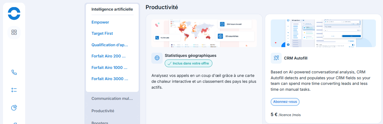Click the Inclus dans votre offre badge
Screen dimensions: 383x124
(x=188, y=63)
